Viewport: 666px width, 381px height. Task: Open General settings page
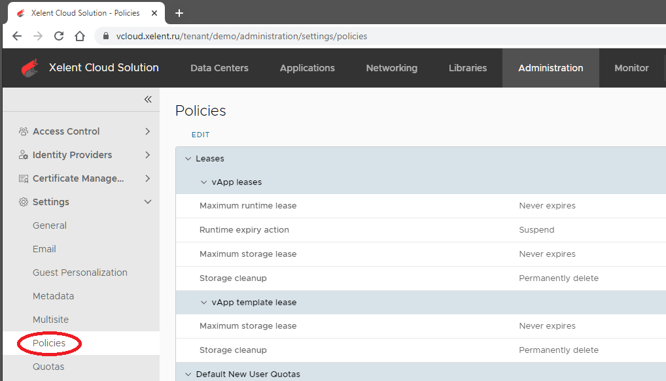pos(50,225)
